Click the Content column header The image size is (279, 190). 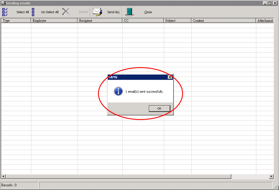tap(224, 21)
